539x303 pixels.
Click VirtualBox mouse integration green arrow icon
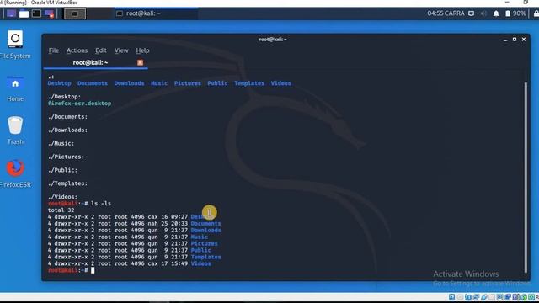click(524, 297)
